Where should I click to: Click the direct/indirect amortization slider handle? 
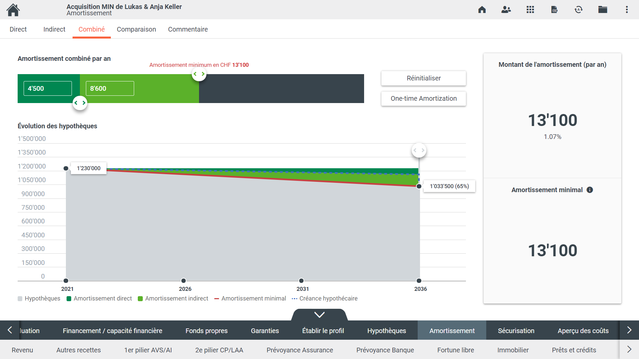coord(80,103)
